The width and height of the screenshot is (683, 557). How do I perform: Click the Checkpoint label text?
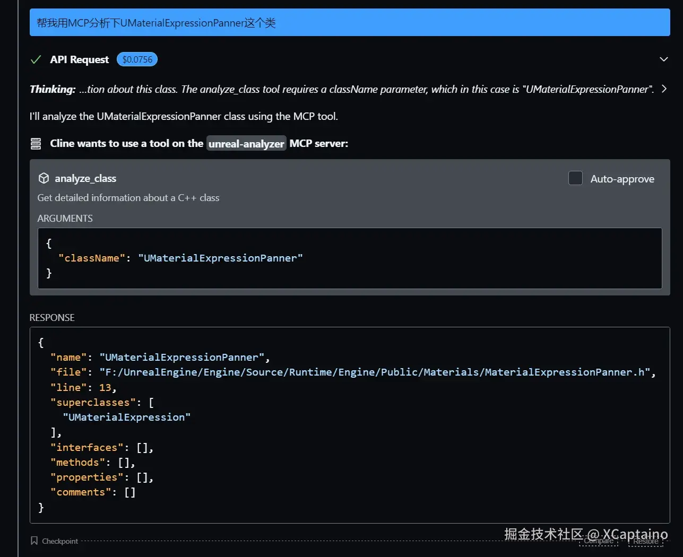(x=60, y=542)
